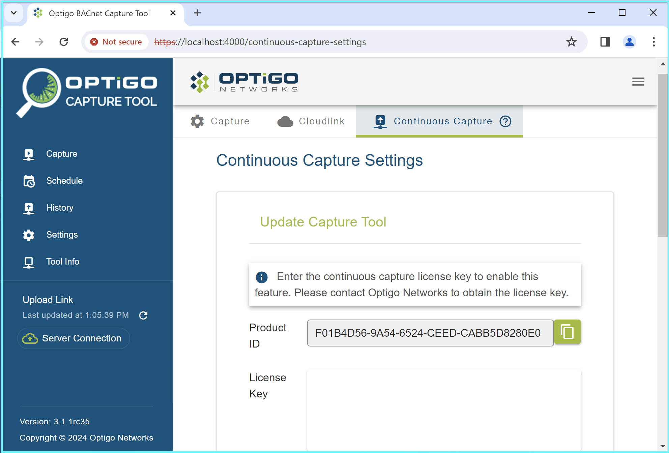Refresh the Upload Link status
Image resolution: width=669 pixels, height=453 pixels.
(143, 315)
